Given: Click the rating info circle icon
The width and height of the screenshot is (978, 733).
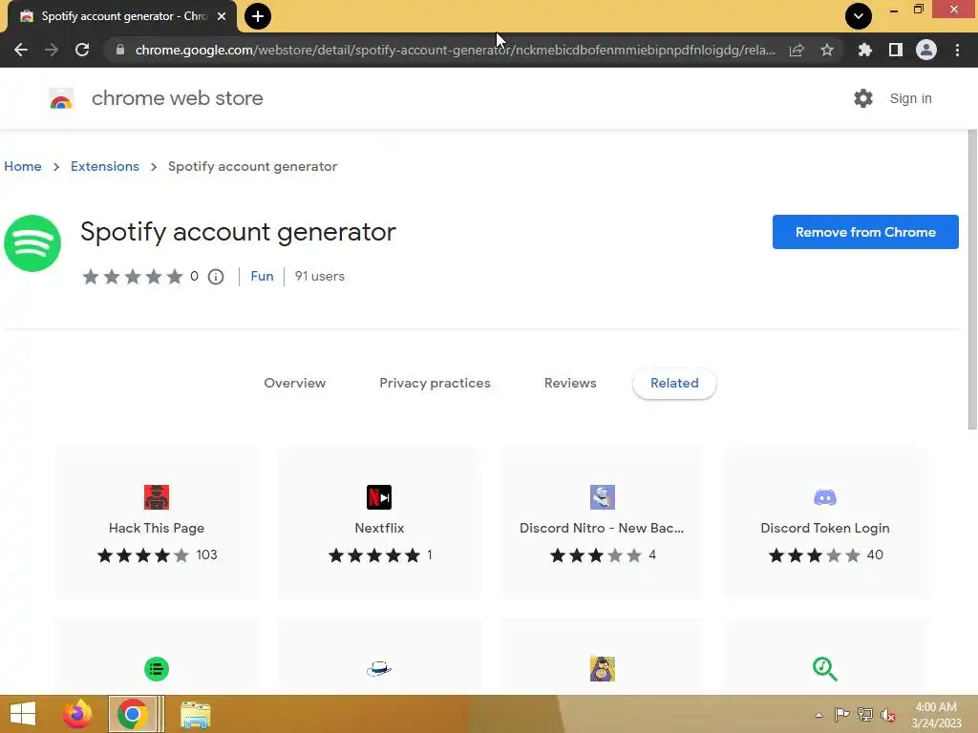Looking at the screenshot, I should click(216, 277).
